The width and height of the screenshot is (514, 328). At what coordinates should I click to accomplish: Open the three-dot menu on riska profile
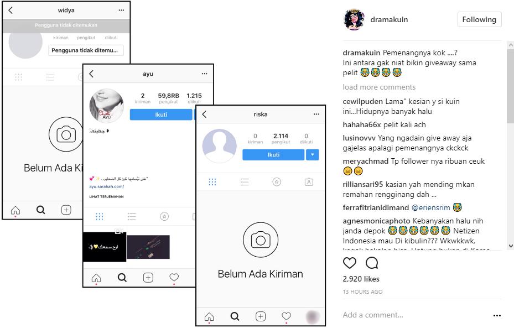tap(316, 114)
